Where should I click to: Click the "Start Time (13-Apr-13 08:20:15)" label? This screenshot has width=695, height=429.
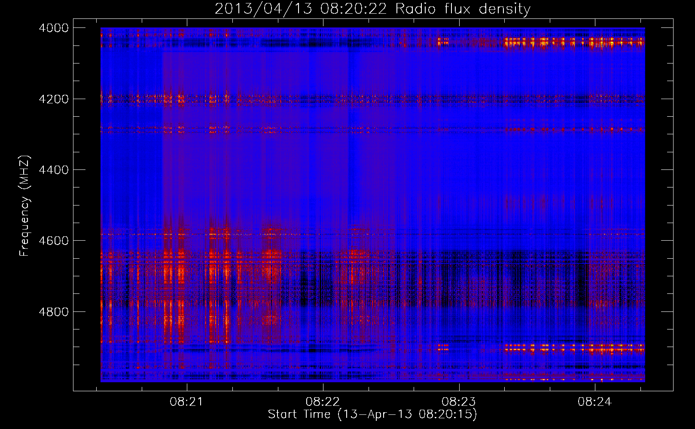pyautogui.click(x=372, y=414)
